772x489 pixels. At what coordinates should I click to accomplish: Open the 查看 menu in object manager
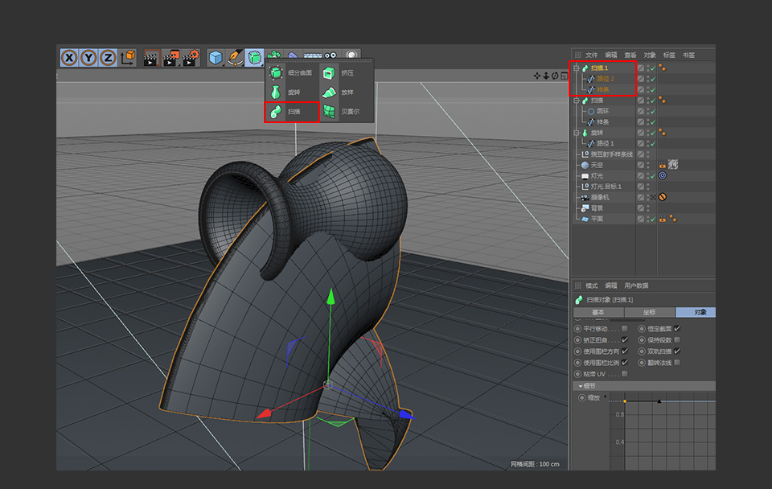(630, 55)
